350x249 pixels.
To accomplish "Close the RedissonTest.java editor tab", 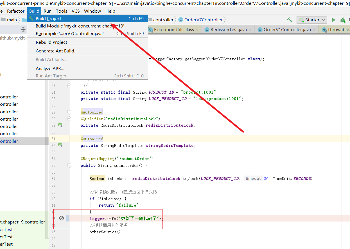I will tap(250, 30).
